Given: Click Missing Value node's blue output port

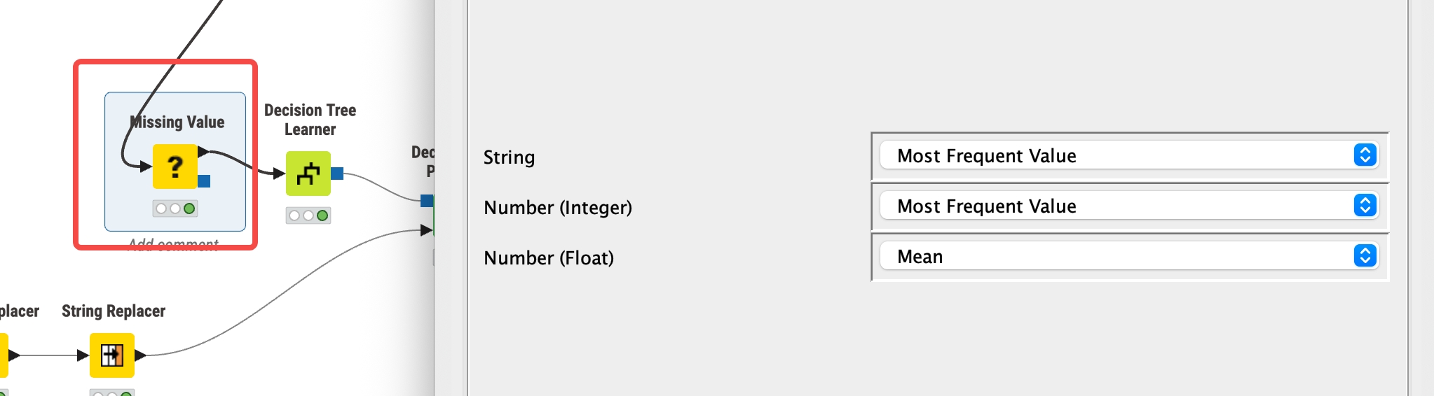Looking at the screenshot, I should point(204,181).
